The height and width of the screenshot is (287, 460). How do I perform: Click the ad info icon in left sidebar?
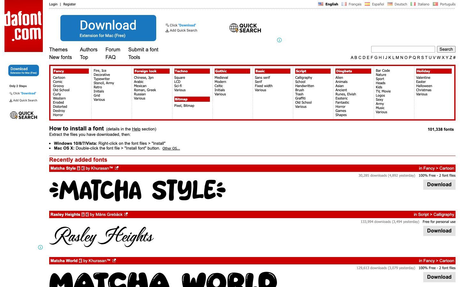coord(41,247)
